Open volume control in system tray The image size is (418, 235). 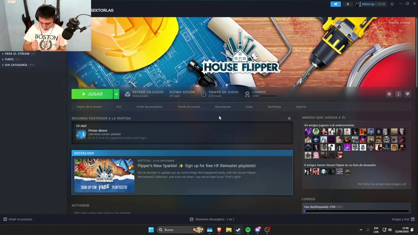click(390, 230)
